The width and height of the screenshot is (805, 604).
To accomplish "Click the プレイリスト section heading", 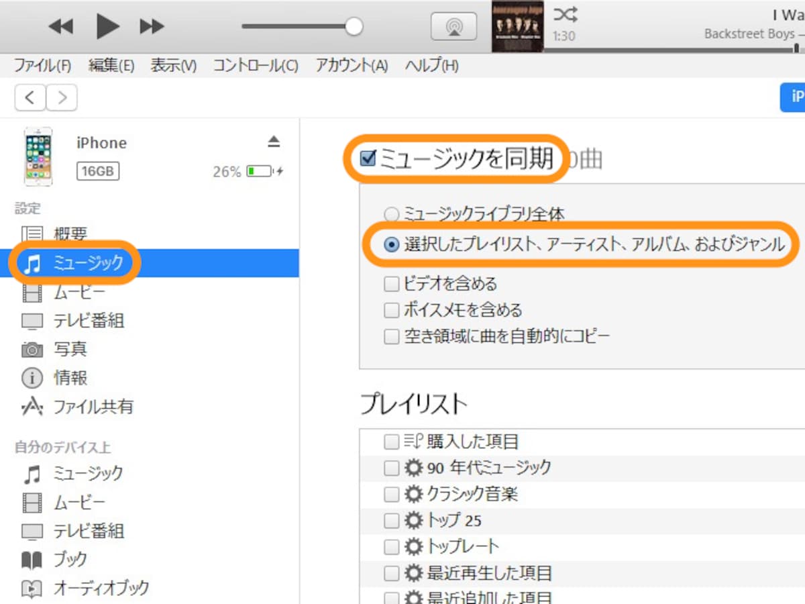I will pos(413,404).
